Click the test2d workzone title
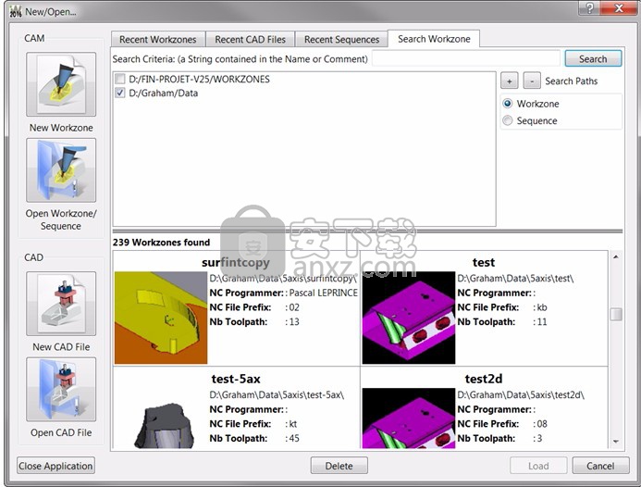 point(484,379)
